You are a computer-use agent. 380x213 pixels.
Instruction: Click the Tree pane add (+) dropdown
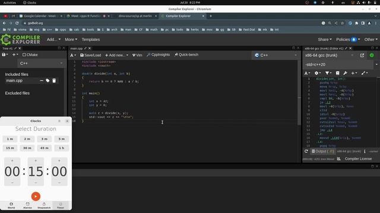coord(15,55)
